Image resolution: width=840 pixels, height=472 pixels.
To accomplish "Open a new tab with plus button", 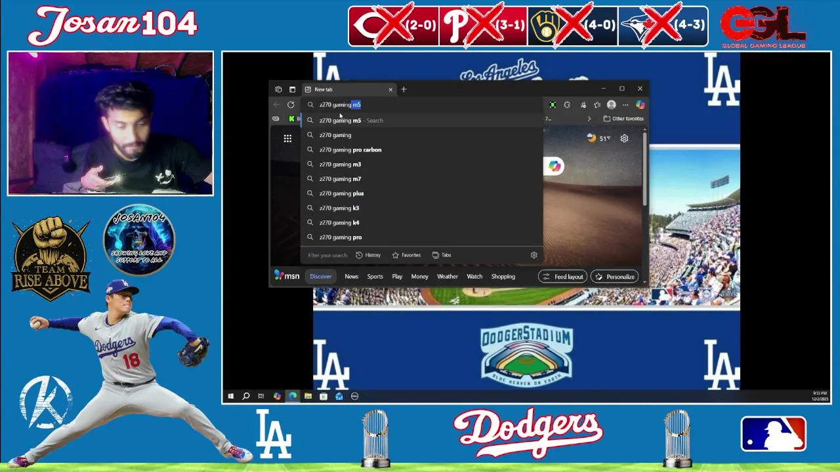I will pyautogui.click(x=404, y=89).
